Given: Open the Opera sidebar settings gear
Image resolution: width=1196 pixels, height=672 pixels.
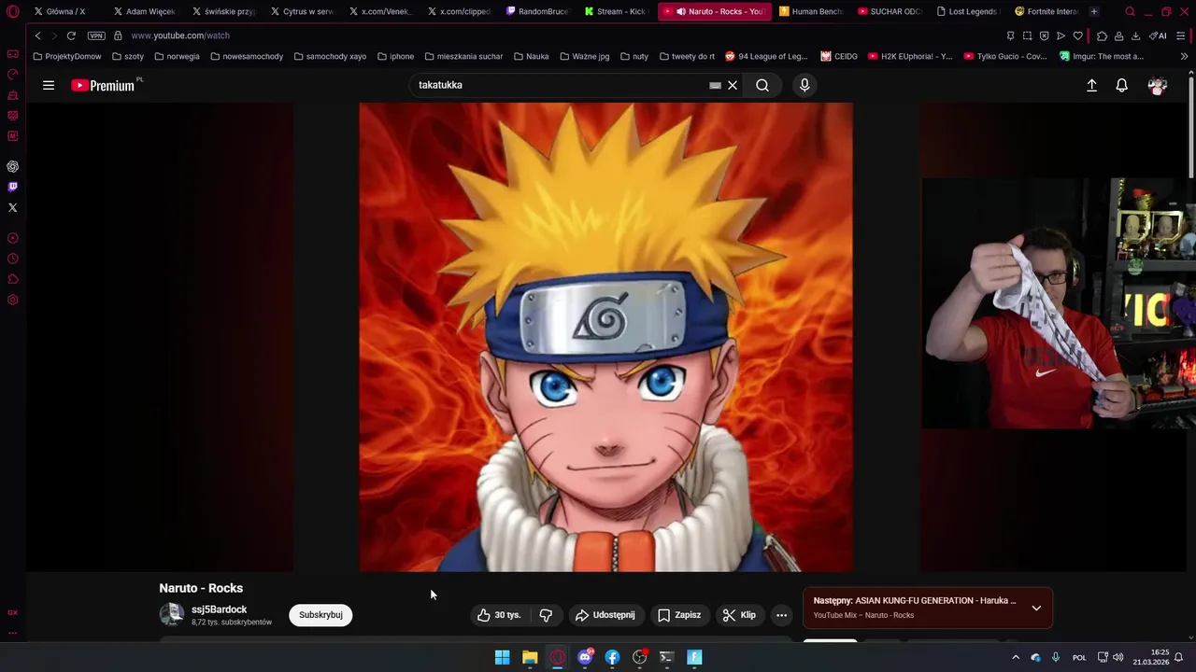Looking at the screenshot, I should point(13,300).
